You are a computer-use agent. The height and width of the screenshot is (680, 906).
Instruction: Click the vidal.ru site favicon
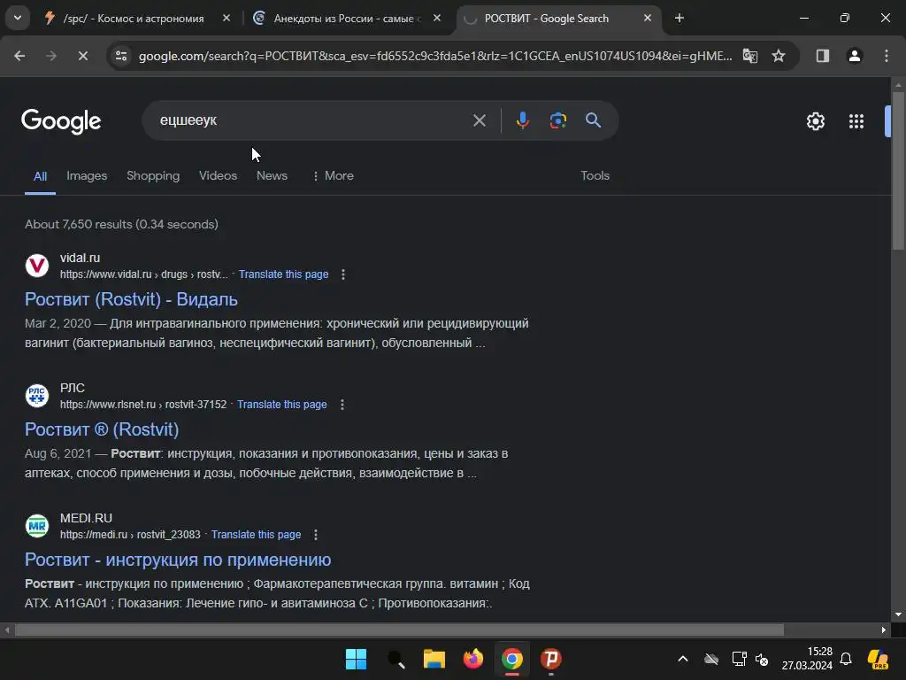point(37,266)
